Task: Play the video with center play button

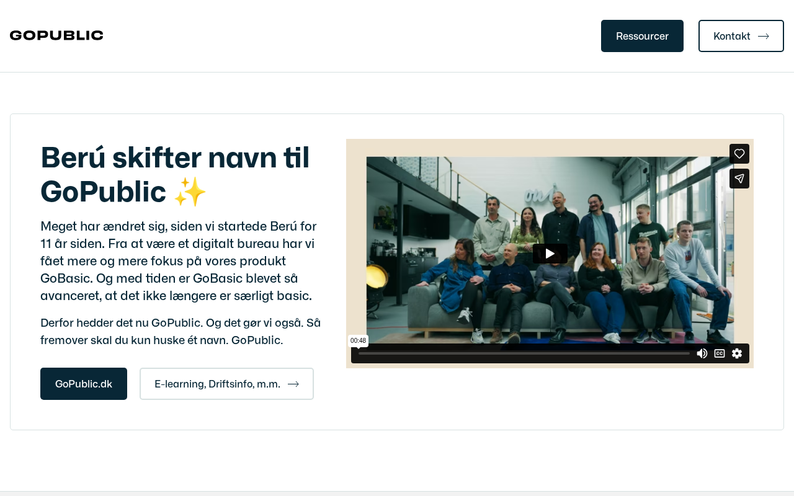Action: pyautogui.click(x=550, y=254)
